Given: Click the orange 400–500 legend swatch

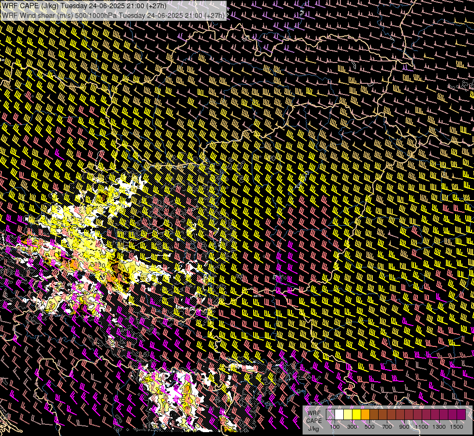Looking at the screenshot, I should (x=365, y=415).
